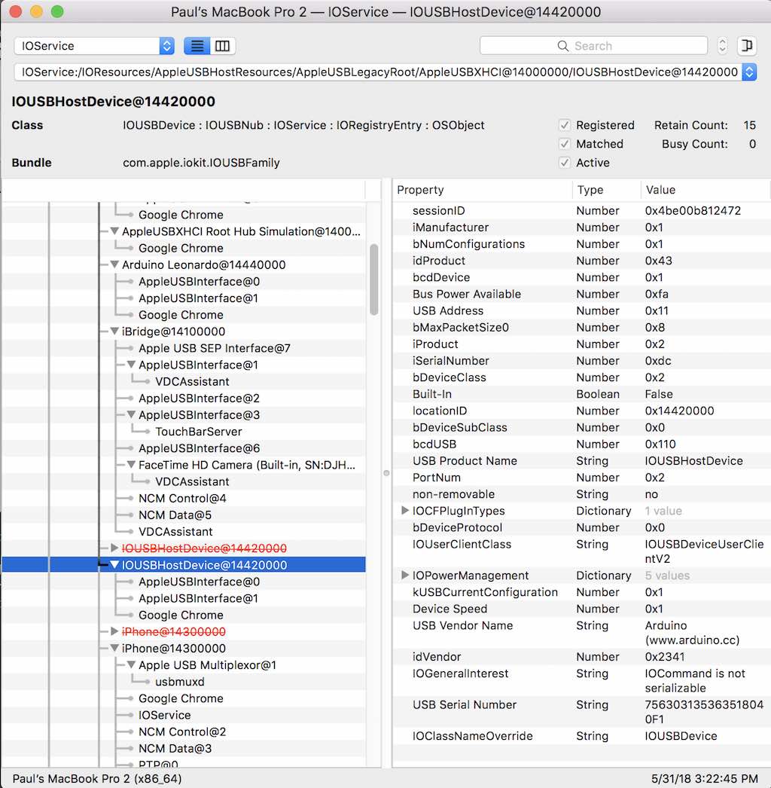771x788 pixels.
Task: Expand the IOCFPlugInTypes dictionary
Action: click(x=405, y=511)
